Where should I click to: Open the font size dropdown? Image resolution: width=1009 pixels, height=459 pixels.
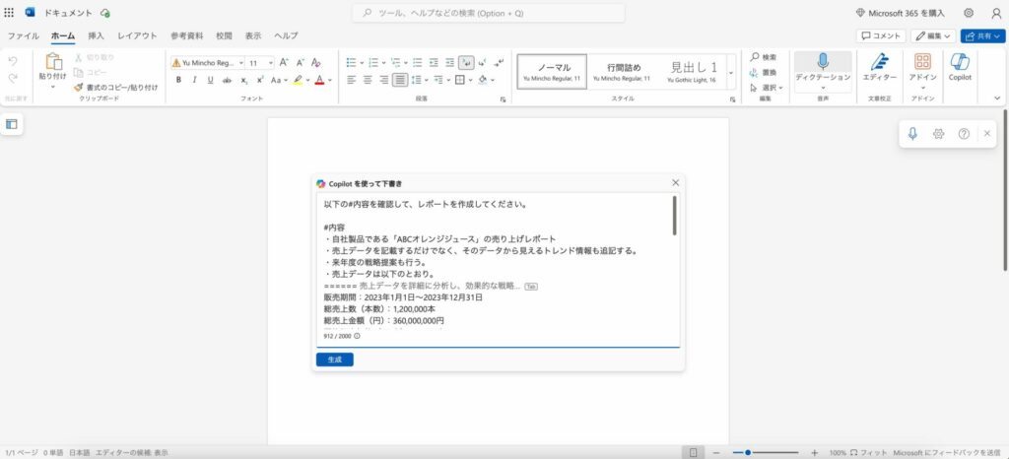pos(270,63)
